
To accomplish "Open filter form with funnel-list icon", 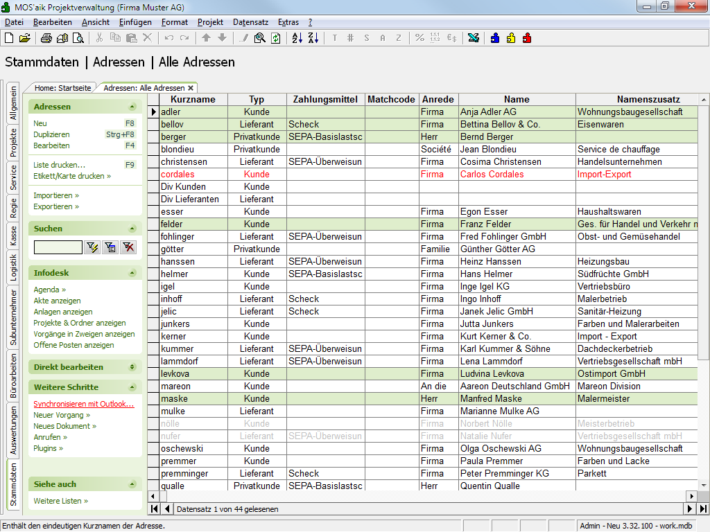I will [x=110, y=247].
